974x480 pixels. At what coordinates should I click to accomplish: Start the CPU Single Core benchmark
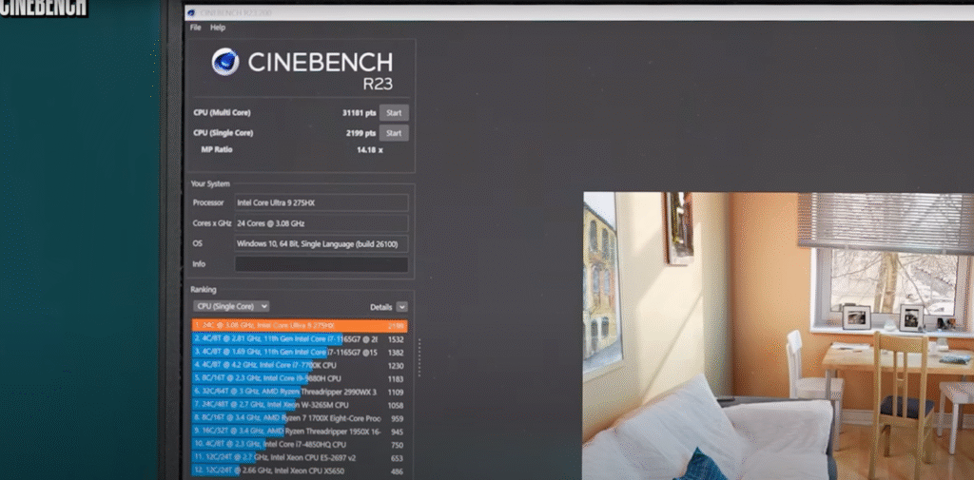click(x=394, y=133)
